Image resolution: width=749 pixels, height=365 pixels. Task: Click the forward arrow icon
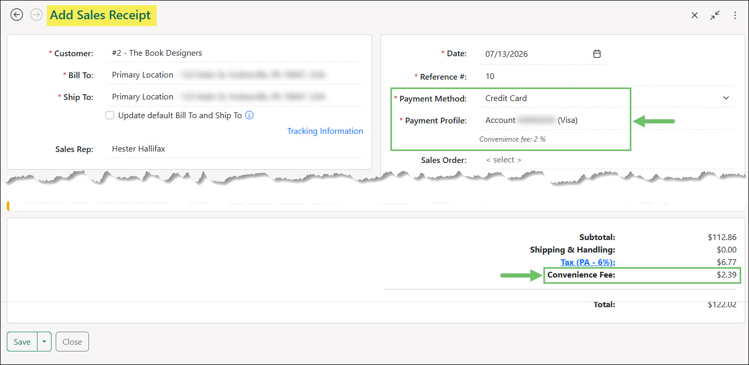tap(36, 15)
